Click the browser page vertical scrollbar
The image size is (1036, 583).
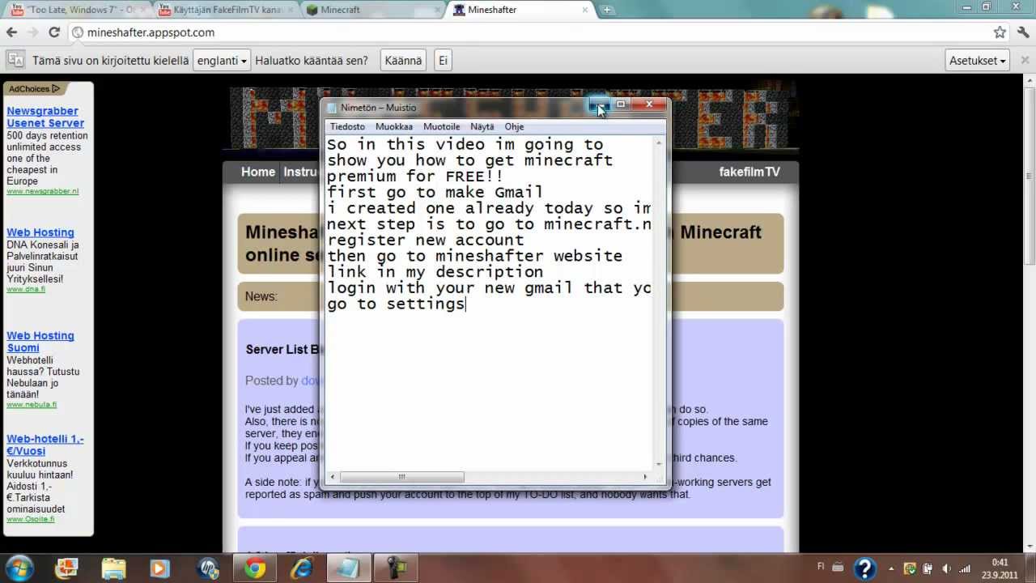[x=1030, y=175]
